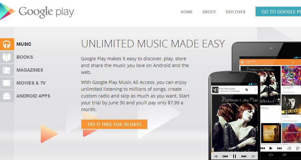This screenshot has width=301, height=160.
Task: Open the HOME navigation item
Action: coord(187,12)
